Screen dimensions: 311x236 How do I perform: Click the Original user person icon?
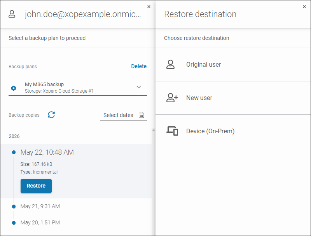tap(170, 64)
